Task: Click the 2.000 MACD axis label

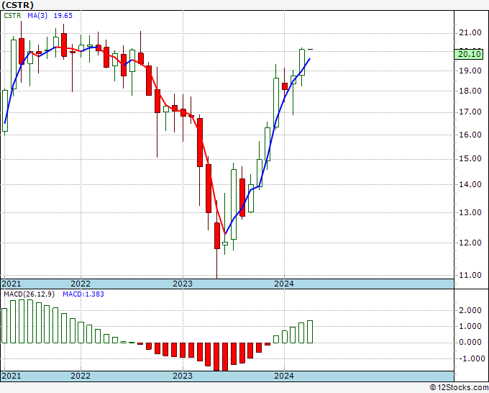Action: coord(470,310)
